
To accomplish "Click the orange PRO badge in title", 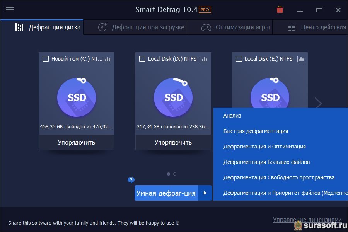I will click(205, 10).
